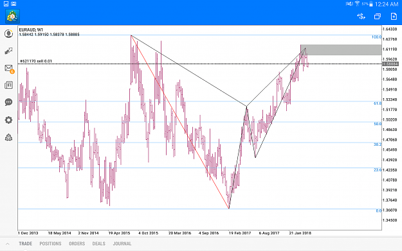Image resolution: width=402 pixels, height=251 pixels.
Task: Tap the 1 Dec 2013 date label
Action: click(28, 233)
